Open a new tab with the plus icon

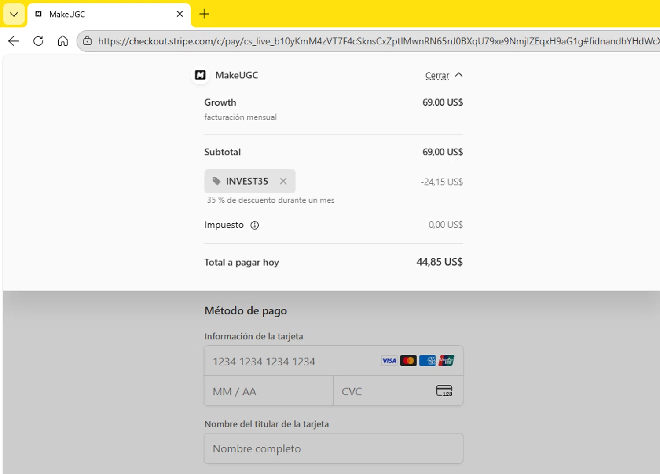tap(204, 14)
